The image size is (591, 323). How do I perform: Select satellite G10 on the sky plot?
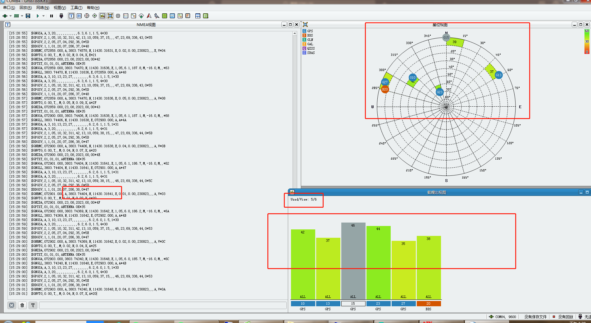coord(412,77)
